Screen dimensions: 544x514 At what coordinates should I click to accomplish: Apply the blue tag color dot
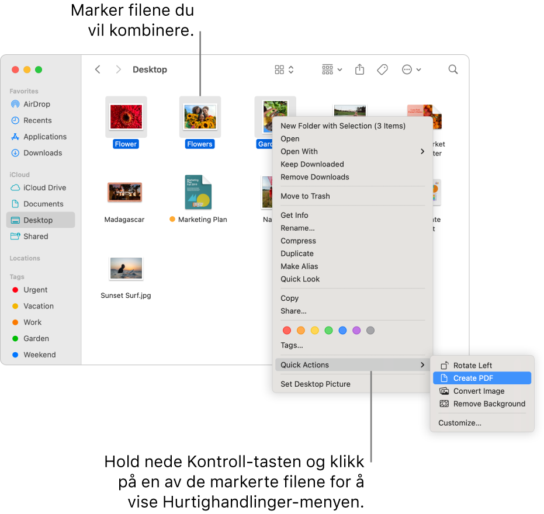(342, 331)
